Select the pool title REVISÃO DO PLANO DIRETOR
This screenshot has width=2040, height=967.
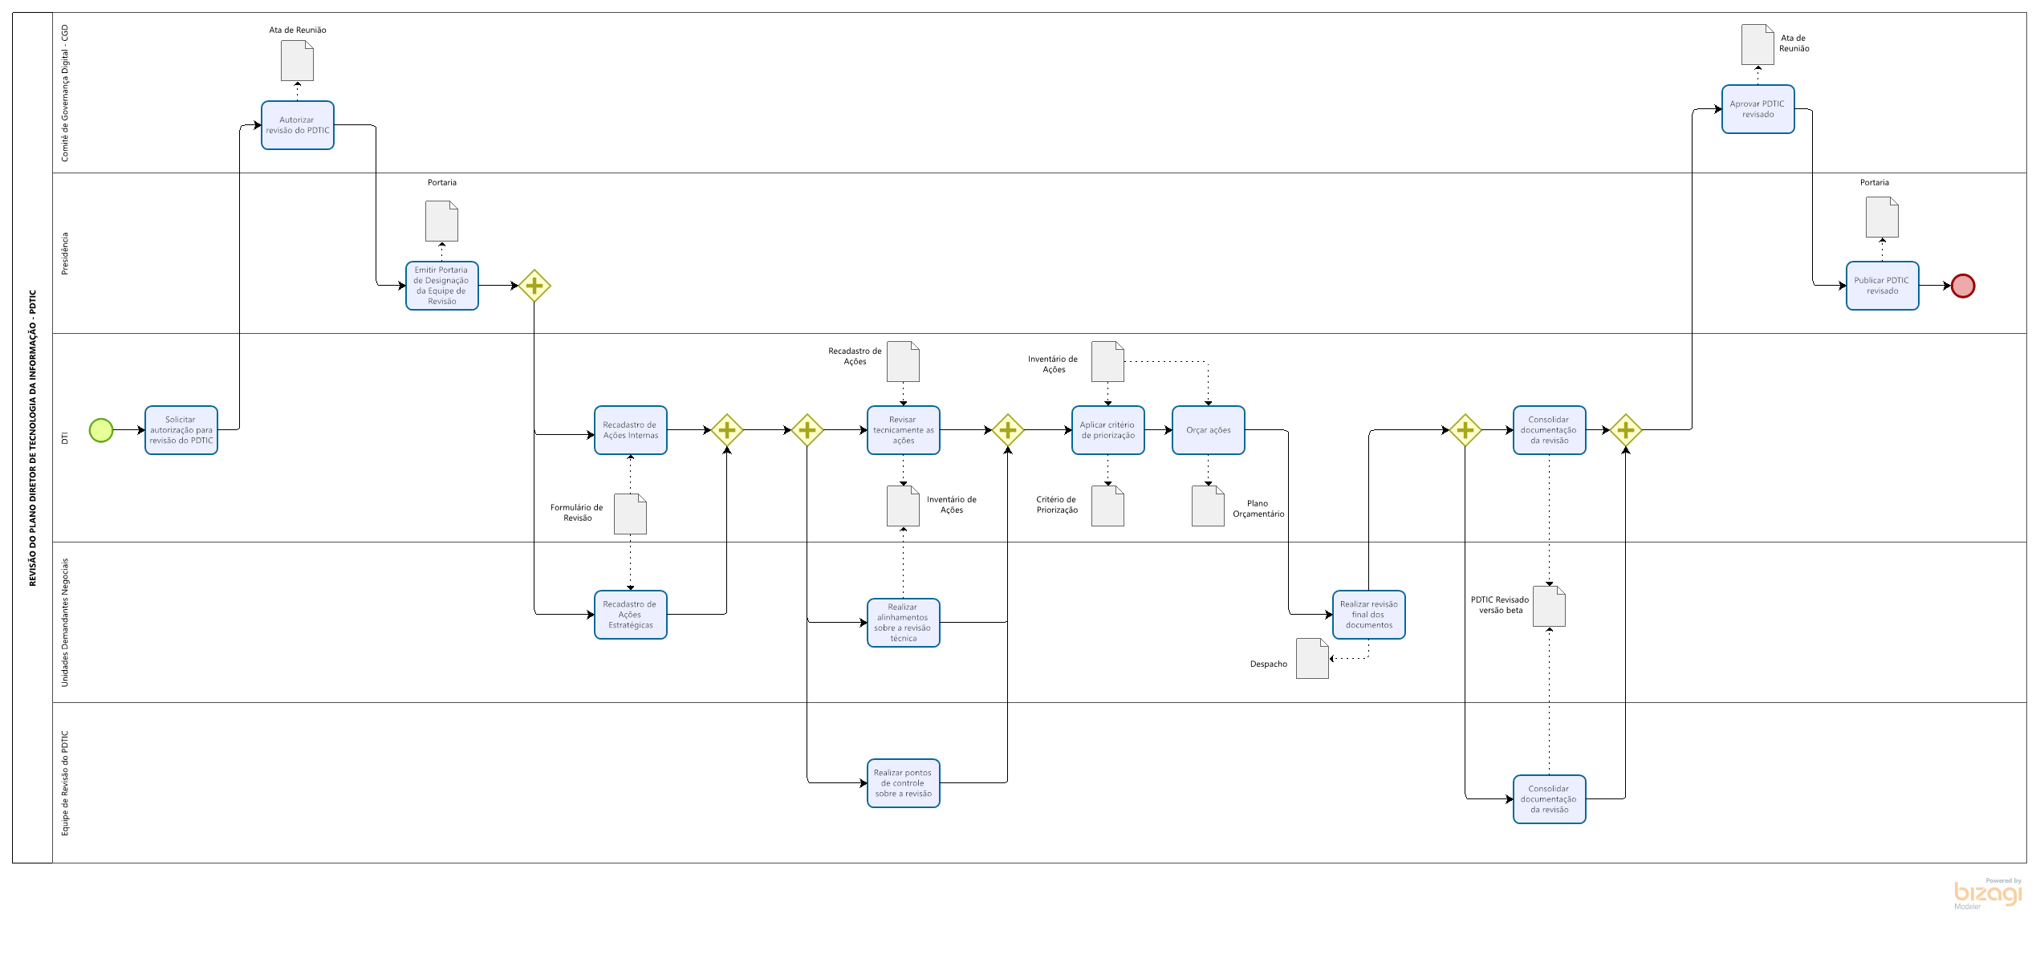[33, 438]
